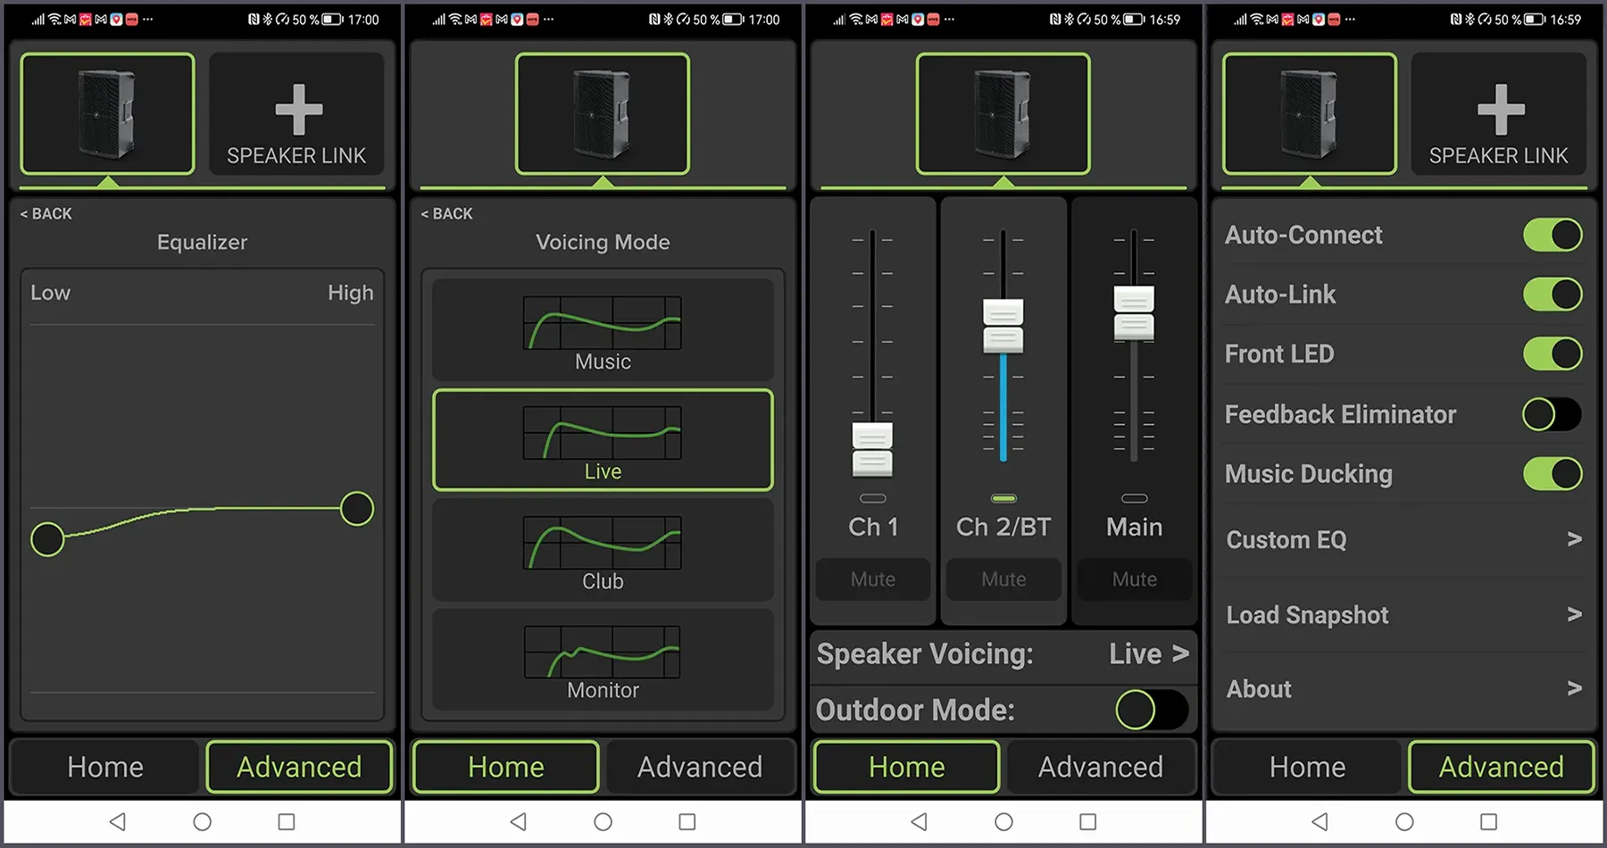
Task: Click the Low EQ handle on the curve
Action: [47, 539]
